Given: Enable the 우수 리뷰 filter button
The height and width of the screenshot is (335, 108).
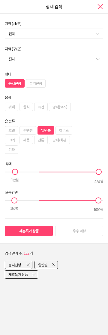Looking at the screenshot, I should [x=79, y=231].
